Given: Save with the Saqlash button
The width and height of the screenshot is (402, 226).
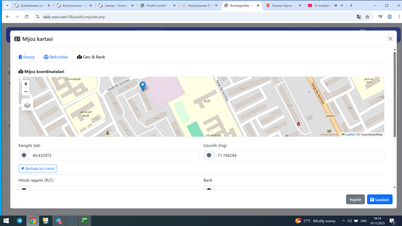Looking at the screenshot, I should (x=379, y=200).
